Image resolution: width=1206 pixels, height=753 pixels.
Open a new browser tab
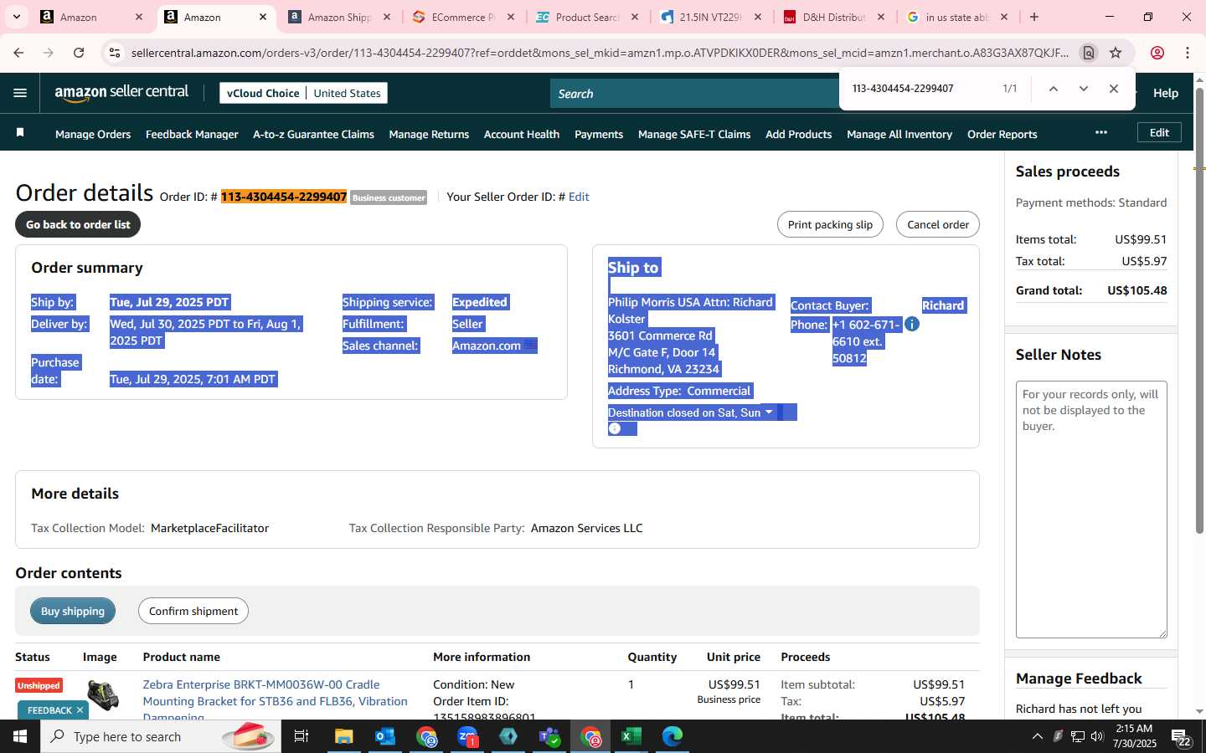[1034, 17]
